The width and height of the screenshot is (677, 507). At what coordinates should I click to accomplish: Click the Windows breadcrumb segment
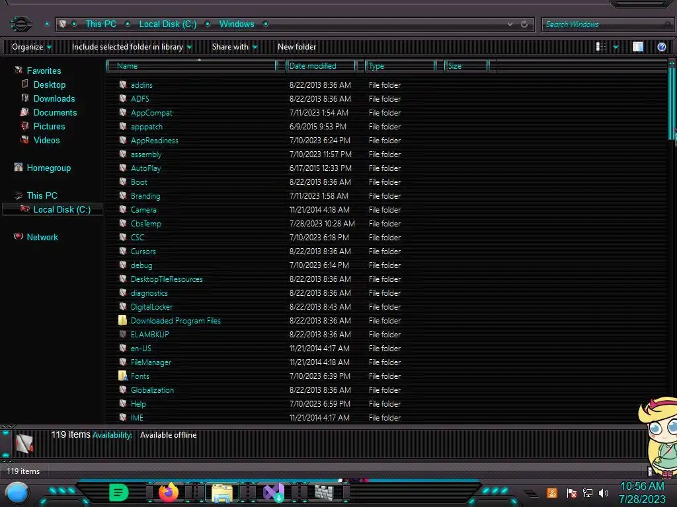[237, 24]
